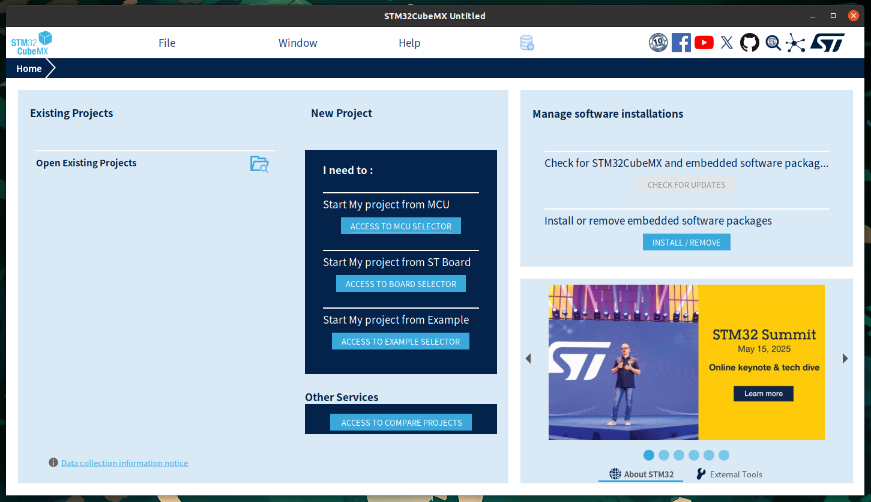The height and width of the screenshot is (502, 871).
Task: Click ACCESS TO MCU SELECTOR button
Action: (401, 226)
